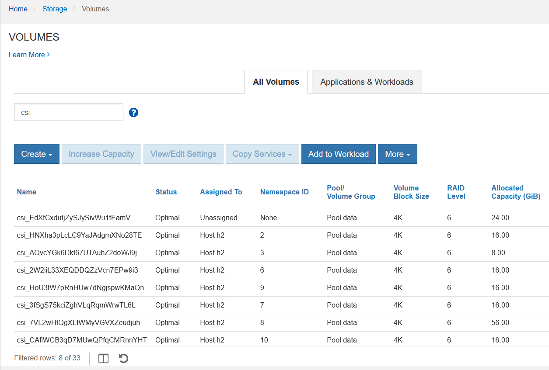Select volume csi_3fSgS75kciZghVLqRqmWrwTL6L

tap(77, 305)
